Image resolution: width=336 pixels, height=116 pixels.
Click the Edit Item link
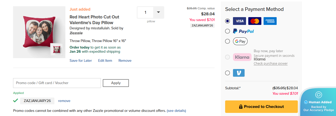coord(105,60)
